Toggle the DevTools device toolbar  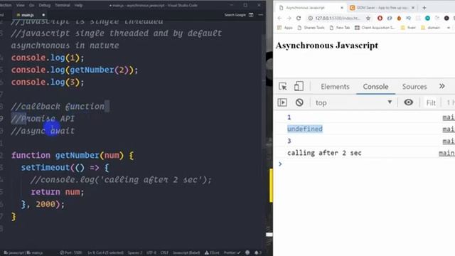click(x=299, y=87)
